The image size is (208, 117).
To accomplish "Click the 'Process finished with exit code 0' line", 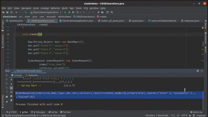I will pos(39,104).
